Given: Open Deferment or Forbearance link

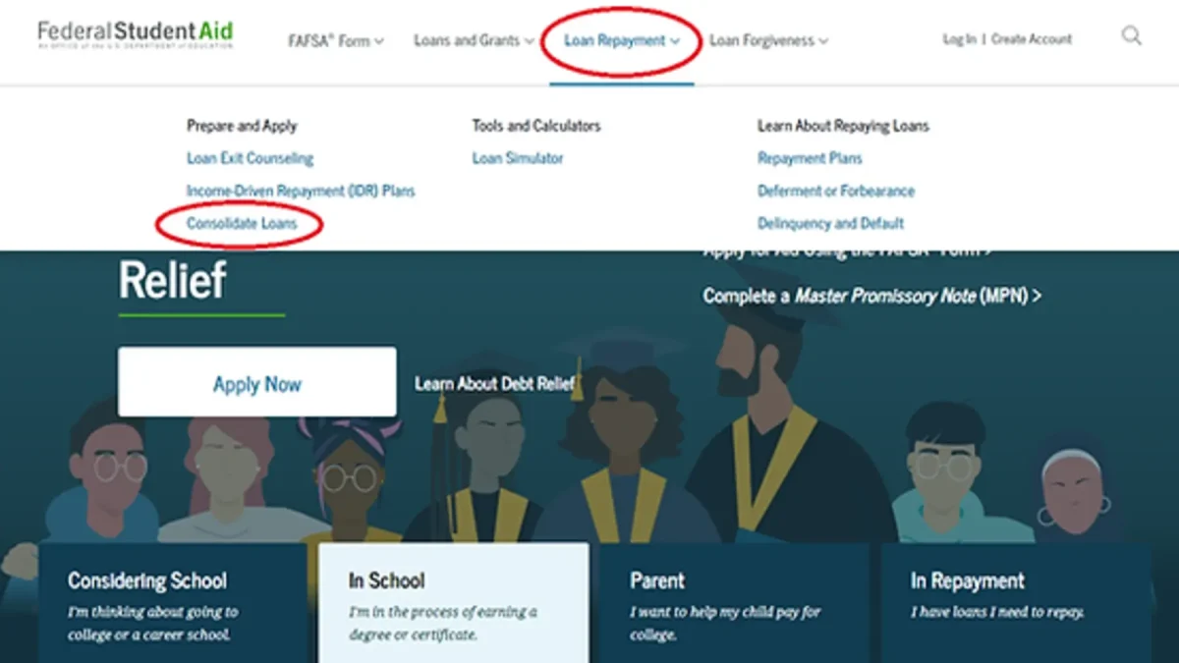Looking at the screenshot, I should (835, 191).
